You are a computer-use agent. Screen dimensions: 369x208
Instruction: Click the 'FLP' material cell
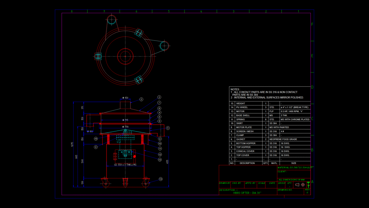(x=272, y=111)
